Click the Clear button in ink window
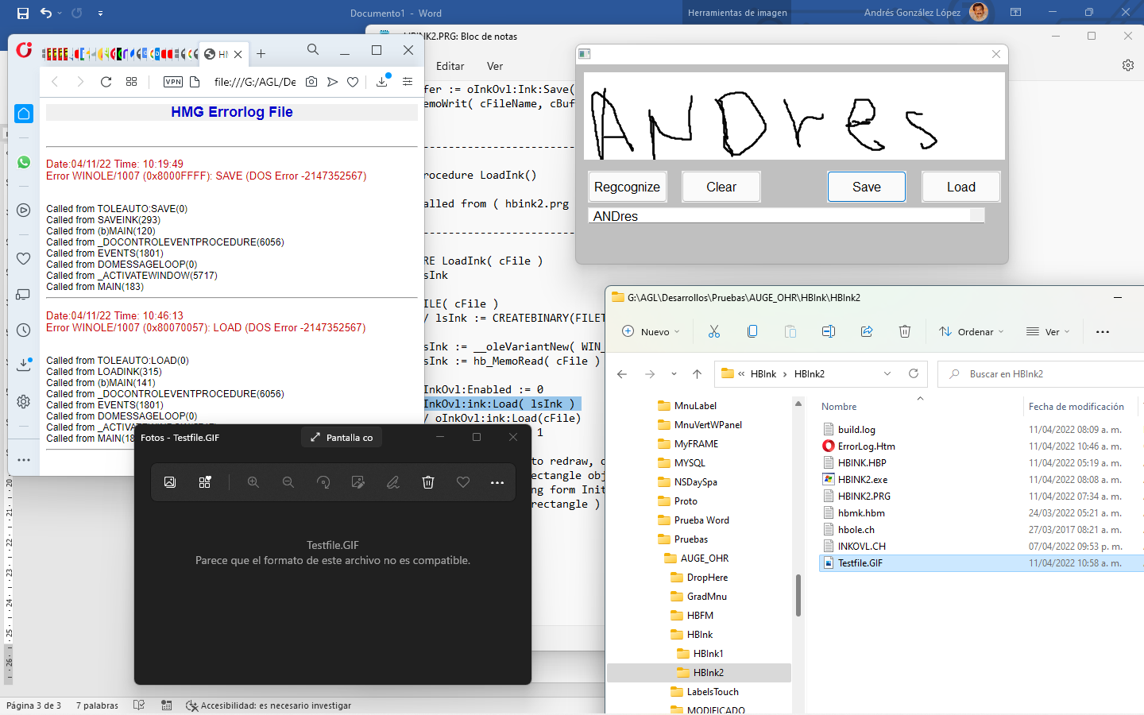This screenshot has height=715, width=1144. (721, 187)
